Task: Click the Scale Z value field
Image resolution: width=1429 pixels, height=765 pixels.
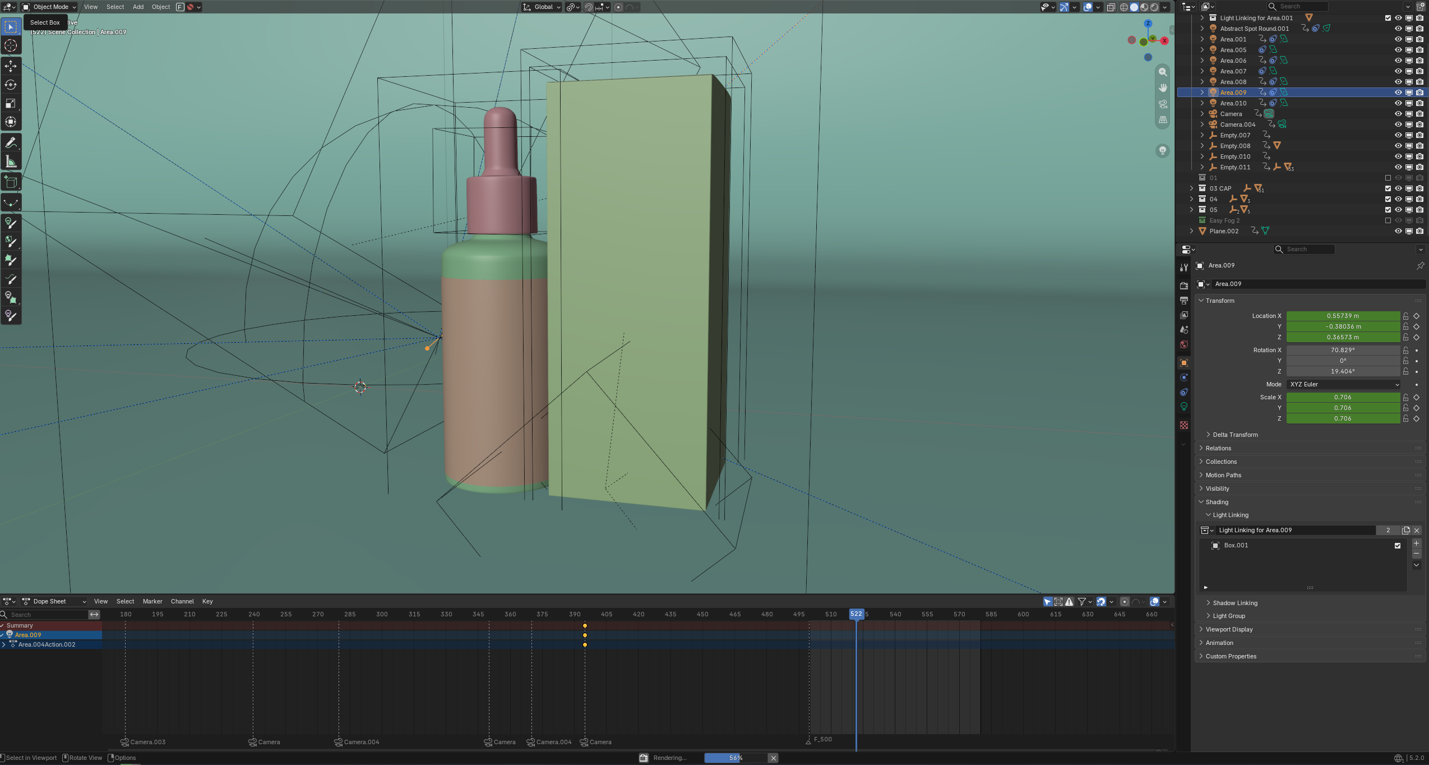Action: (1343, 418)
